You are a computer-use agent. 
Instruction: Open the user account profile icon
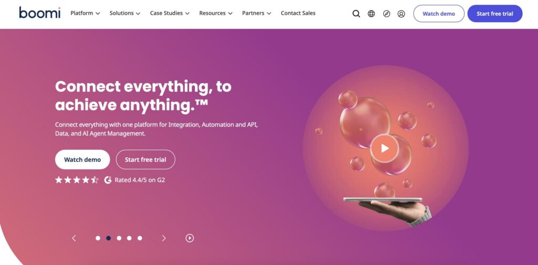point(401,14)
